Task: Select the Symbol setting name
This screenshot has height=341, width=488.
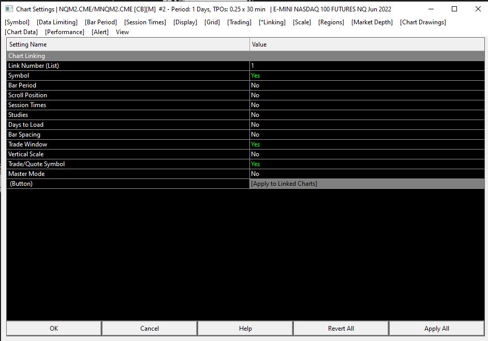Action: click(128, 76)
